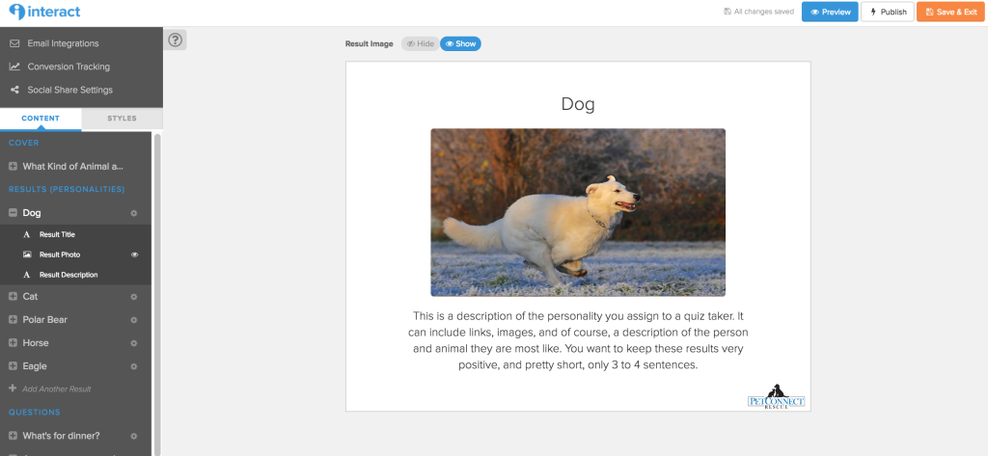988x456 pixels.
Task: Open settings gear for Cat result
Action: pyautogui.click(x=133, y=297)
